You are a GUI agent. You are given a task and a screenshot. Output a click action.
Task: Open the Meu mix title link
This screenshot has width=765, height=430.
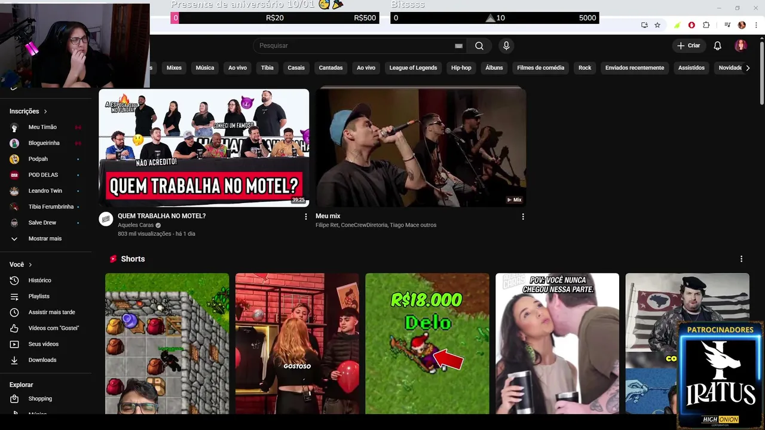coord(328,216)
